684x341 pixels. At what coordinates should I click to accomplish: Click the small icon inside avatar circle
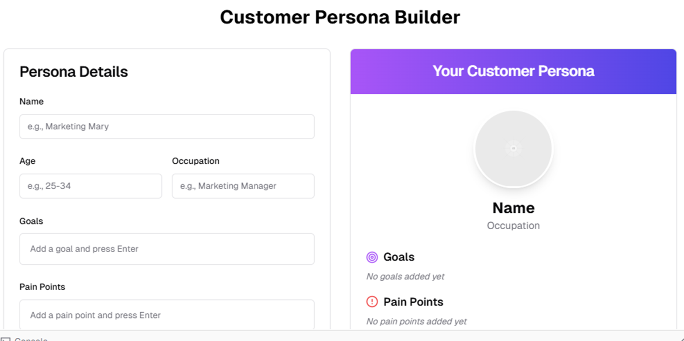pos(513,148)
